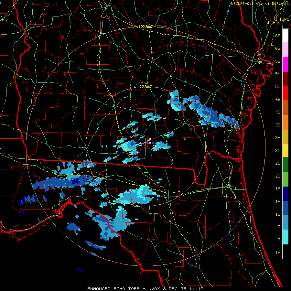This screenshot has height=291, width=291.
Task: Click the legend value "26"
Action: [278, 163]
